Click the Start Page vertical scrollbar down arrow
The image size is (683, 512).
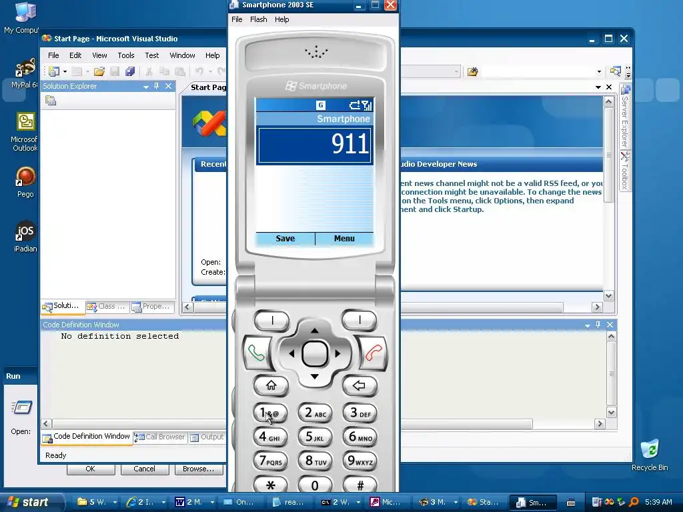608,295
